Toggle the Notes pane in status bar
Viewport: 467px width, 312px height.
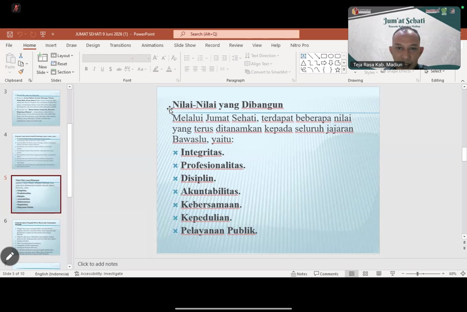(x=299, y=274)
